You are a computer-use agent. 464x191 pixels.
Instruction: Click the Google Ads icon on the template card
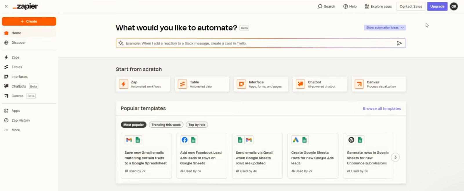click(x=296, y=140)
